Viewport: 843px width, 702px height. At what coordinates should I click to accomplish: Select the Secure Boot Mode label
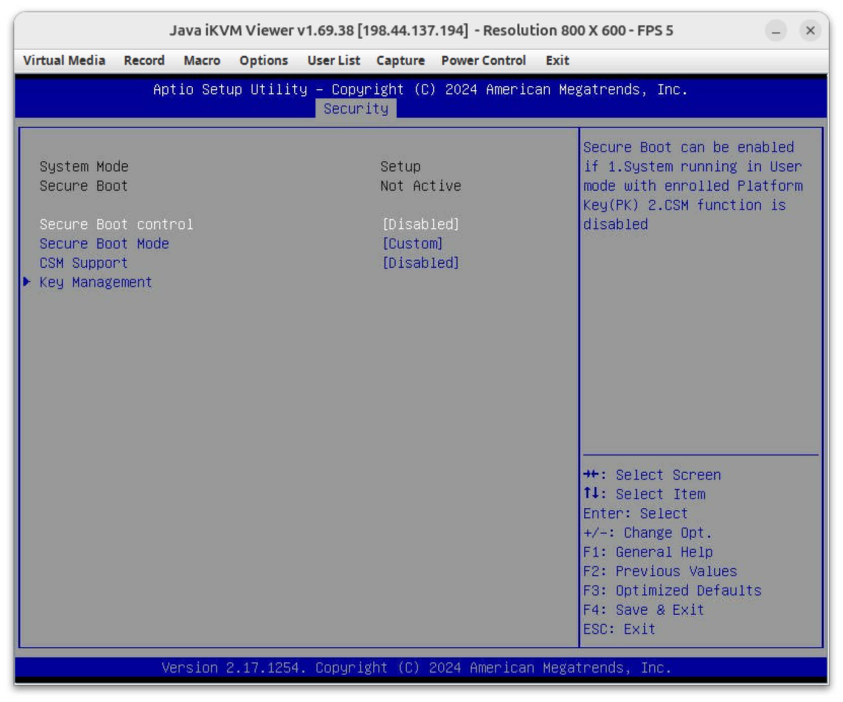pyautogui.click(x=104, y=243)
